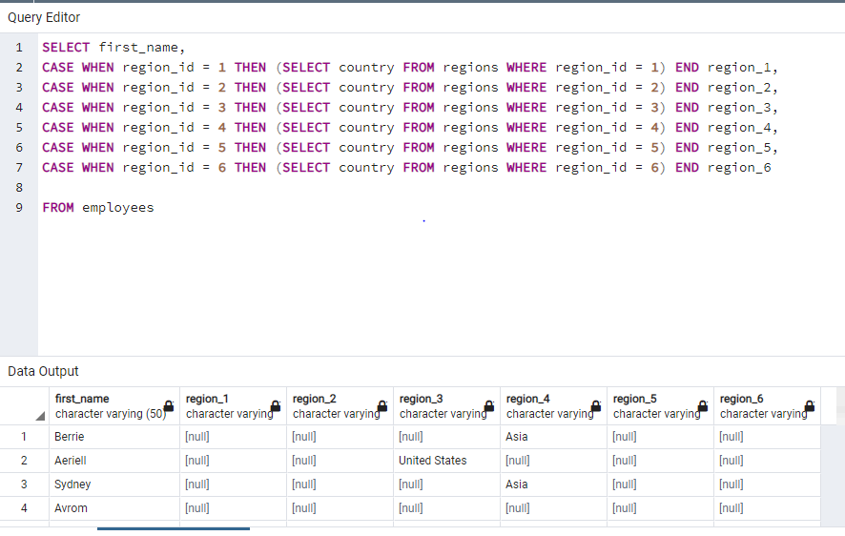Select row number 2 in the results grid
Image resolution: width=845 pixels, height=536 pixels.
click(24, 461)
